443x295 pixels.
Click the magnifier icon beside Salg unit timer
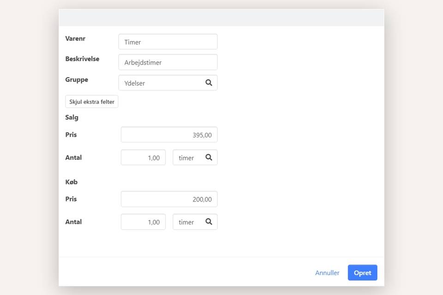[209, 158]
